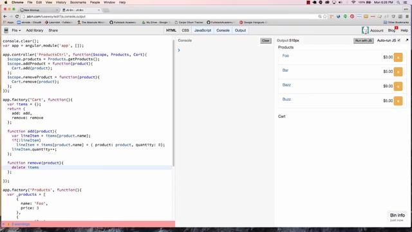This screenshot has width=412, height=232.
Task: Click the Share button
Action: click(53, 30)
